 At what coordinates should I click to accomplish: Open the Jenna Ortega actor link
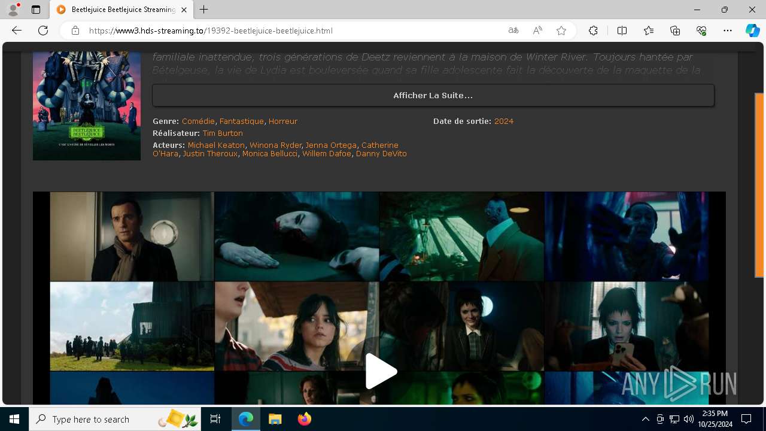pos(331,145)
